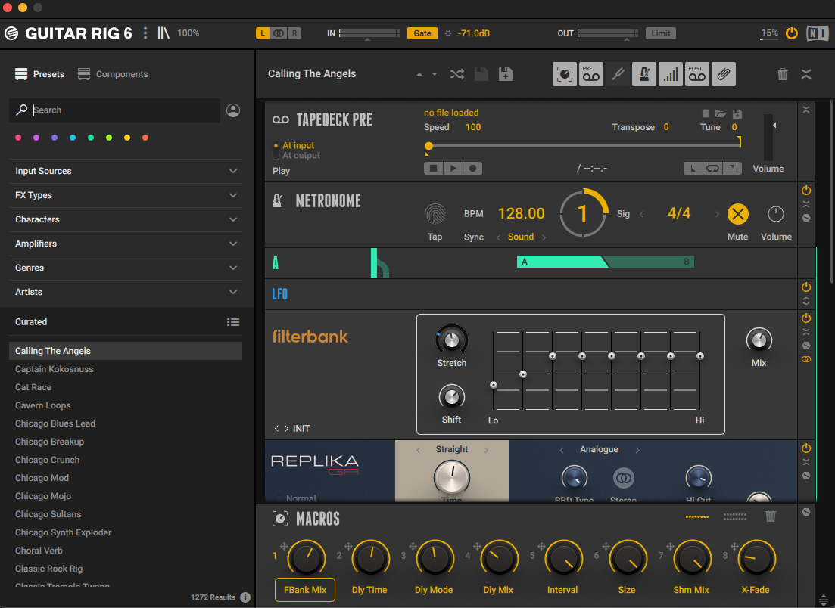
Task: Expand the Amplifiers filter section
Action: 126,244
